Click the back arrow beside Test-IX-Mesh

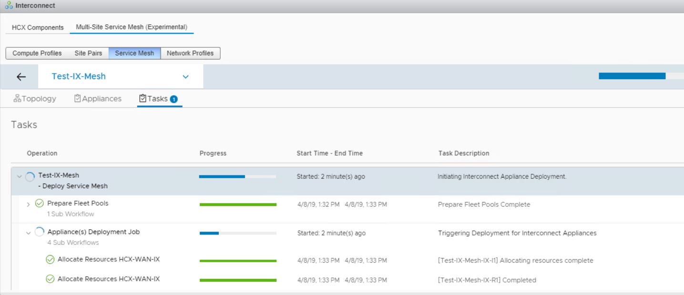pos(21,77)
